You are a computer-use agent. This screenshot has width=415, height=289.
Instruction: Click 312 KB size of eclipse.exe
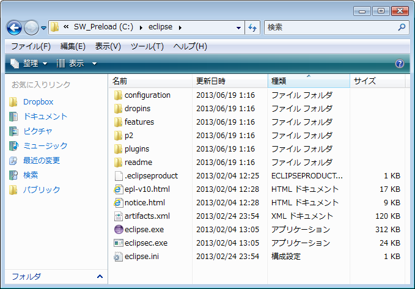pos(387,230)
